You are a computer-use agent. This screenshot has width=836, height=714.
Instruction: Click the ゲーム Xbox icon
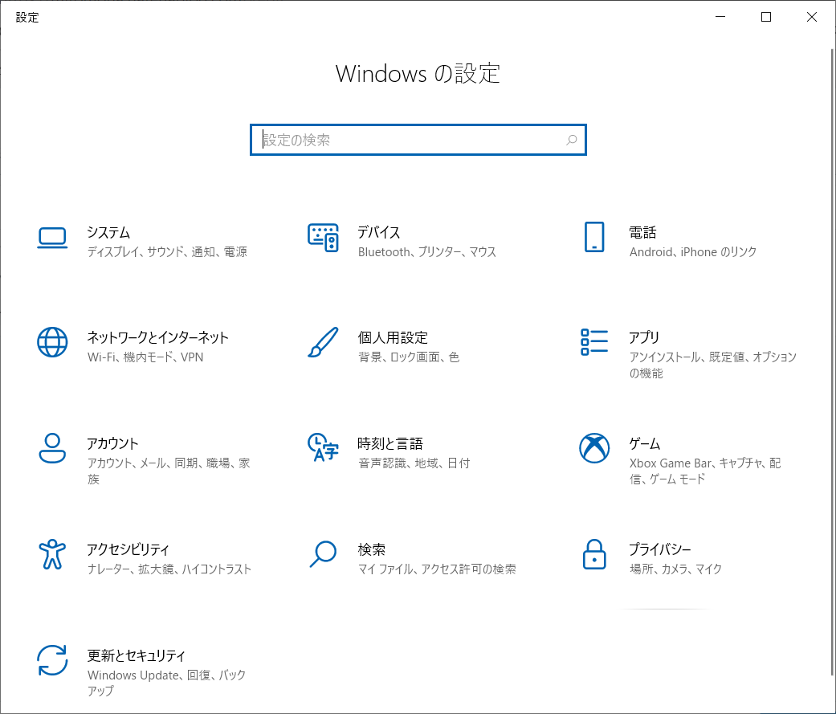click(594, 448)
